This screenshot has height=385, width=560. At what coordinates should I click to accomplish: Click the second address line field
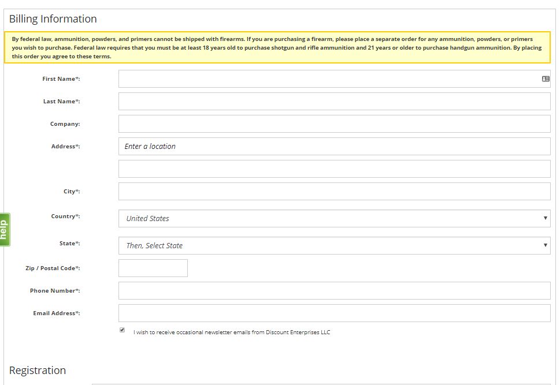point(334,169)
